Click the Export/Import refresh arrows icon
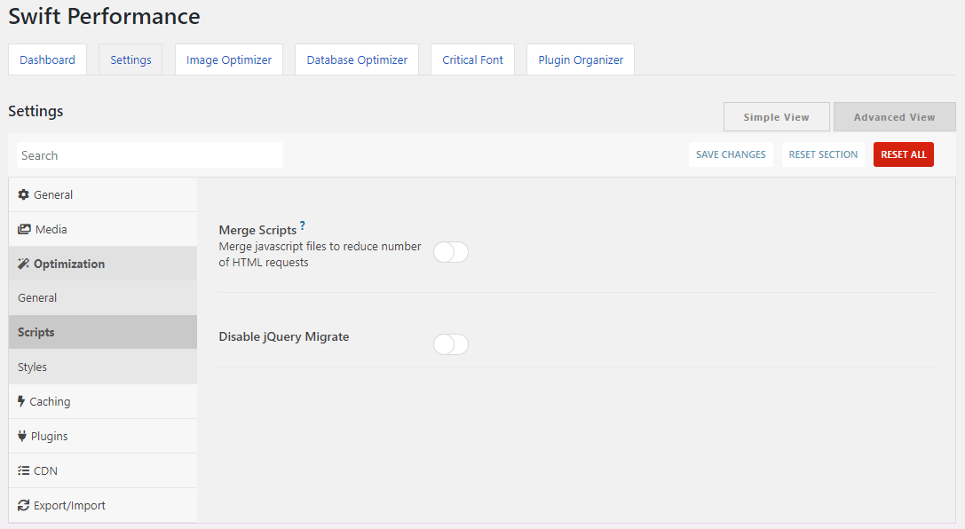 24,505
